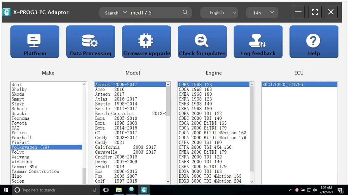Select Golf 1997-2018 model
Screen dimensions: 348x195
coord(130,181)
